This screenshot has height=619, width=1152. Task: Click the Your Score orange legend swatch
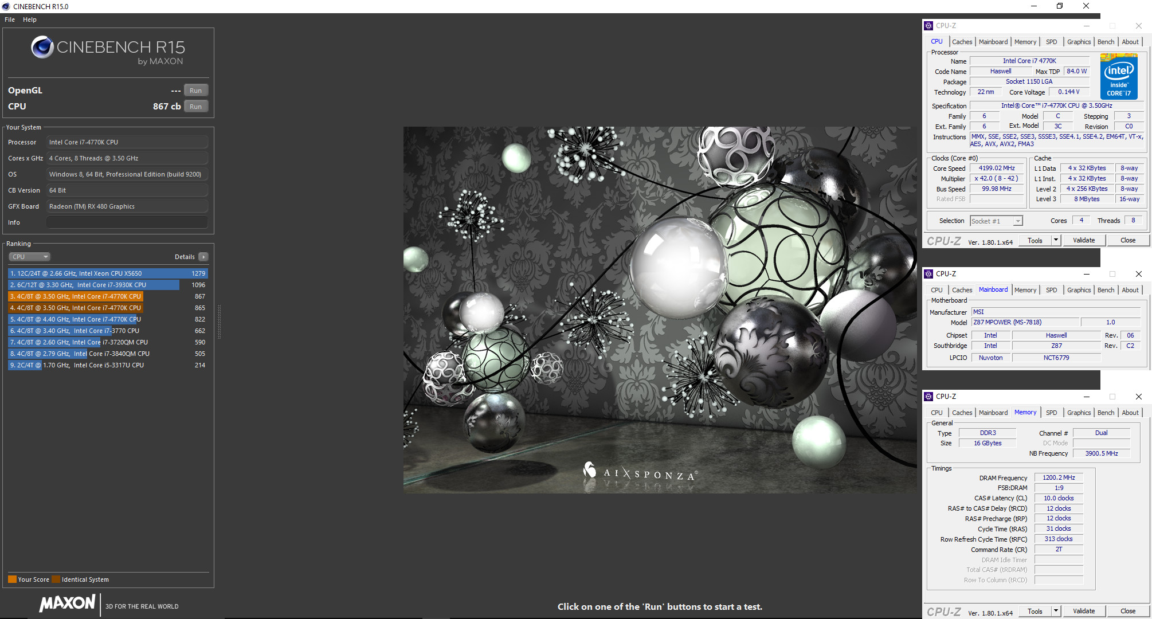point(12,579)
